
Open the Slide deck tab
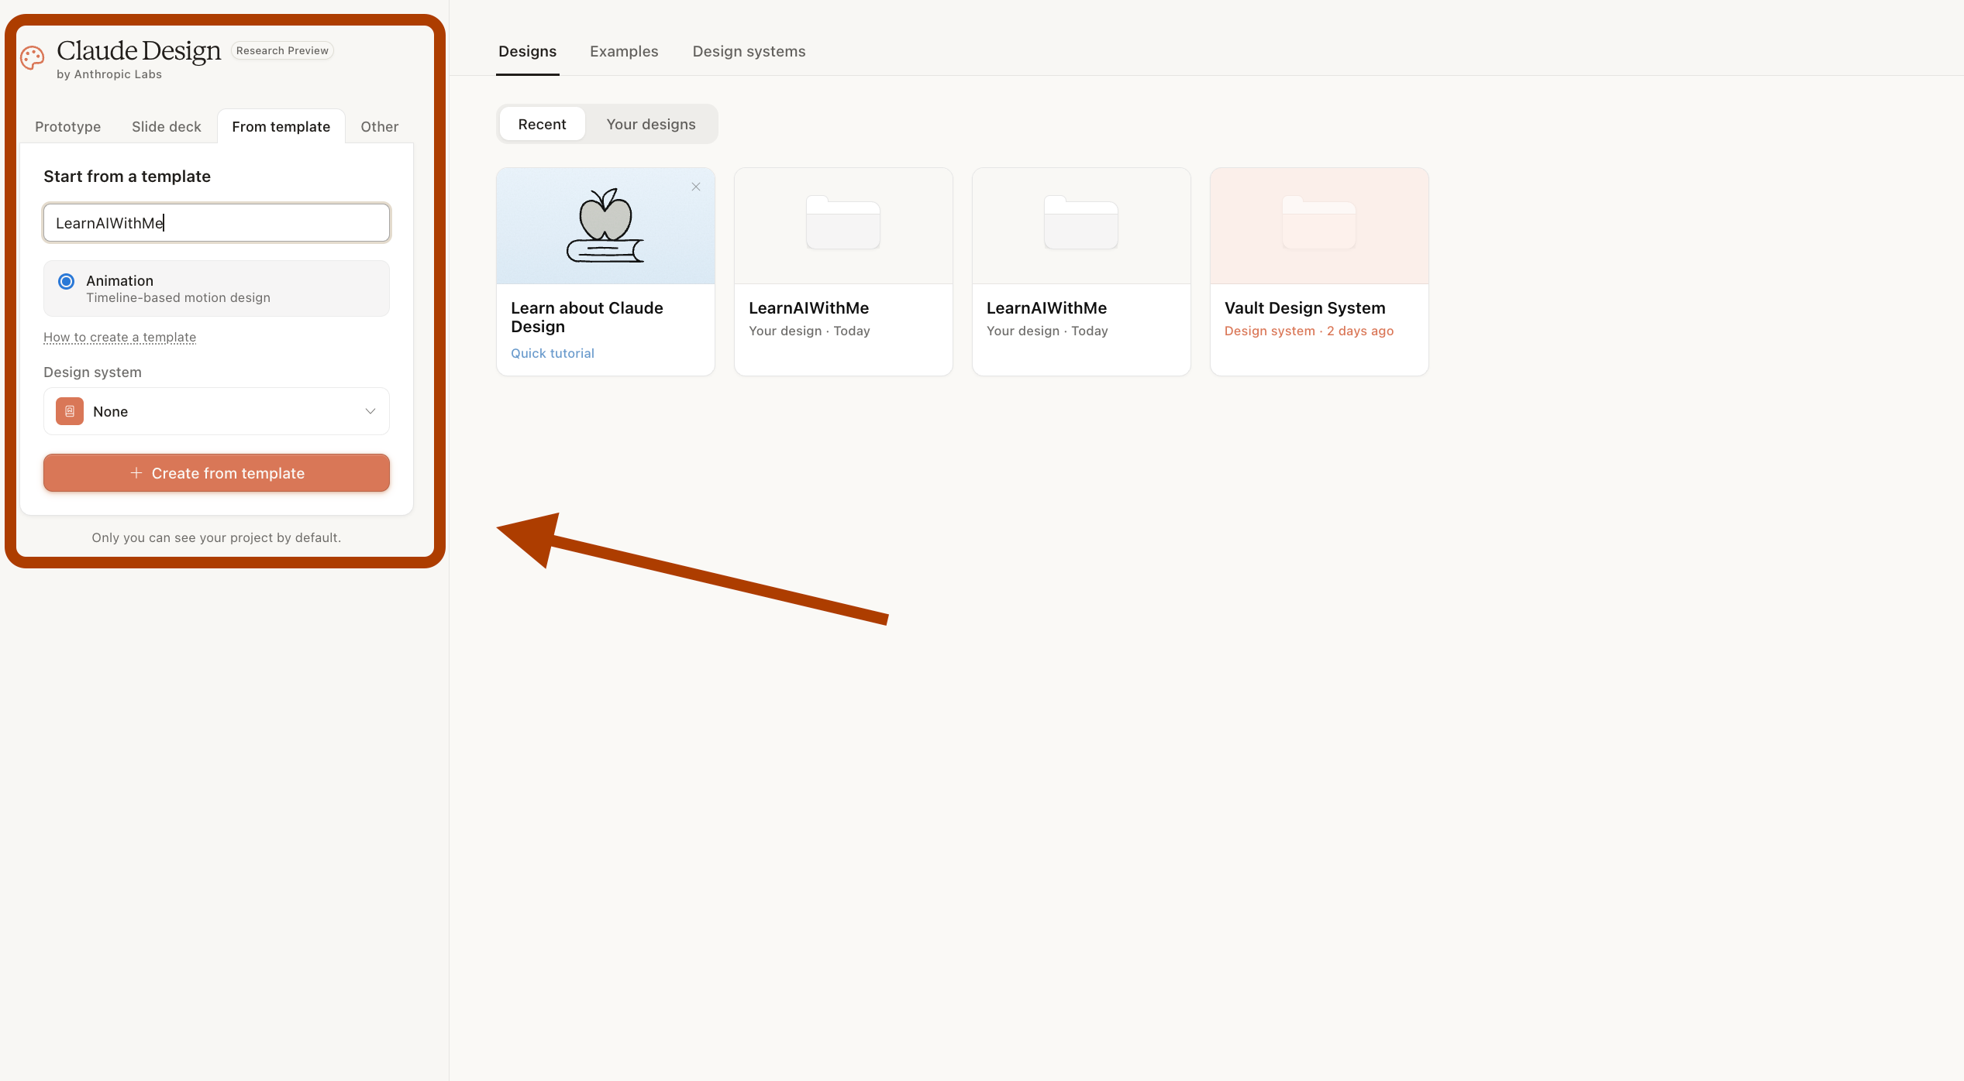click(166, 126)
